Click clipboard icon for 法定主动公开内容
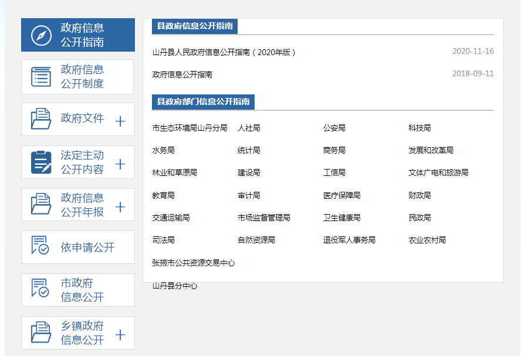 tap(41, 162)
